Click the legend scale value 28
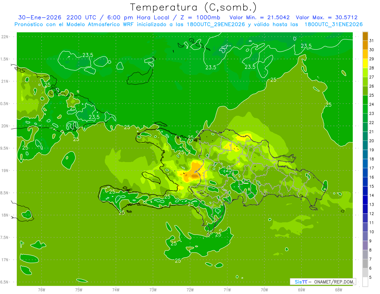The width and height of the screenshot is (380, 294). point(372,68)
